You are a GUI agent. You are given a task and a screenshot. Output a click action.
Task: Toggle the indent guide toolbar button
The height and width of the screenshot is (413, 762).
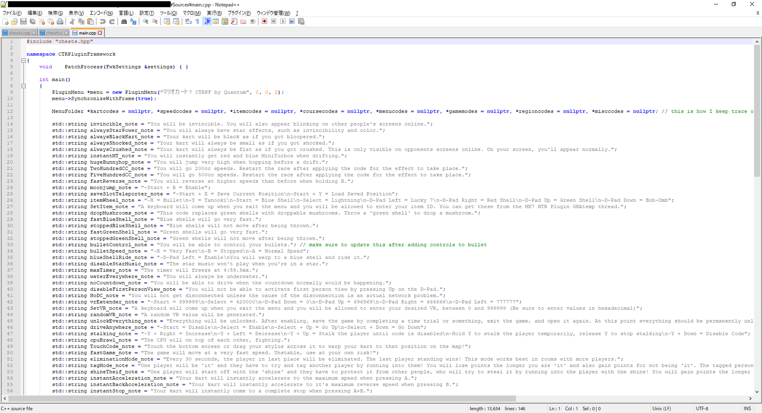(207, 22)
